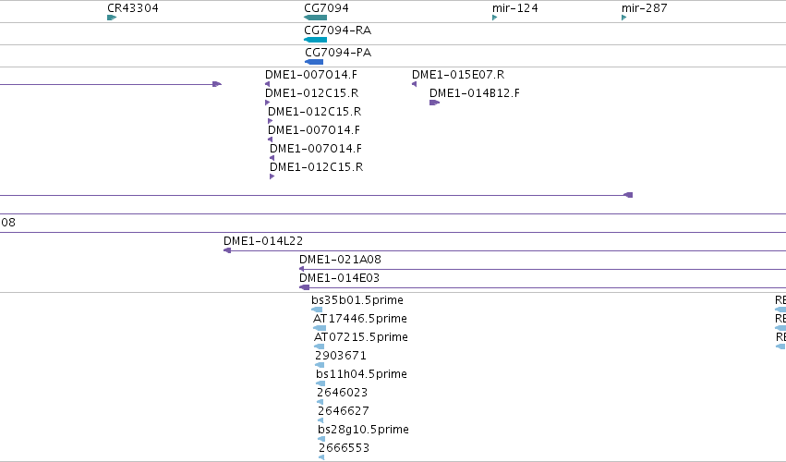
Task: Click the AT17446.5prime EST glyph
Action: point(320,328)
